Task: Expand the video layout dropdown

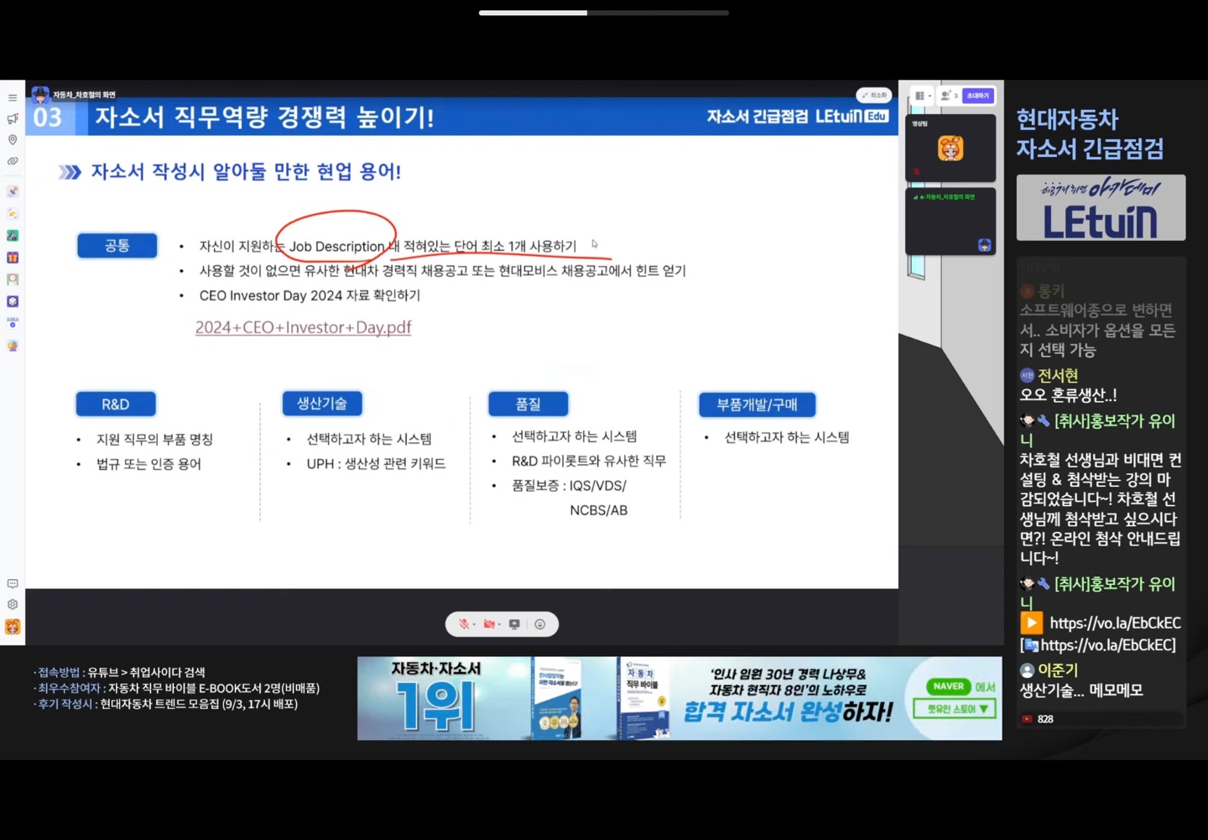Action: tap(923, 96)
